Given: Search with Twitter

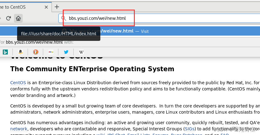Looking at the screenshot, I should (66, 52).
